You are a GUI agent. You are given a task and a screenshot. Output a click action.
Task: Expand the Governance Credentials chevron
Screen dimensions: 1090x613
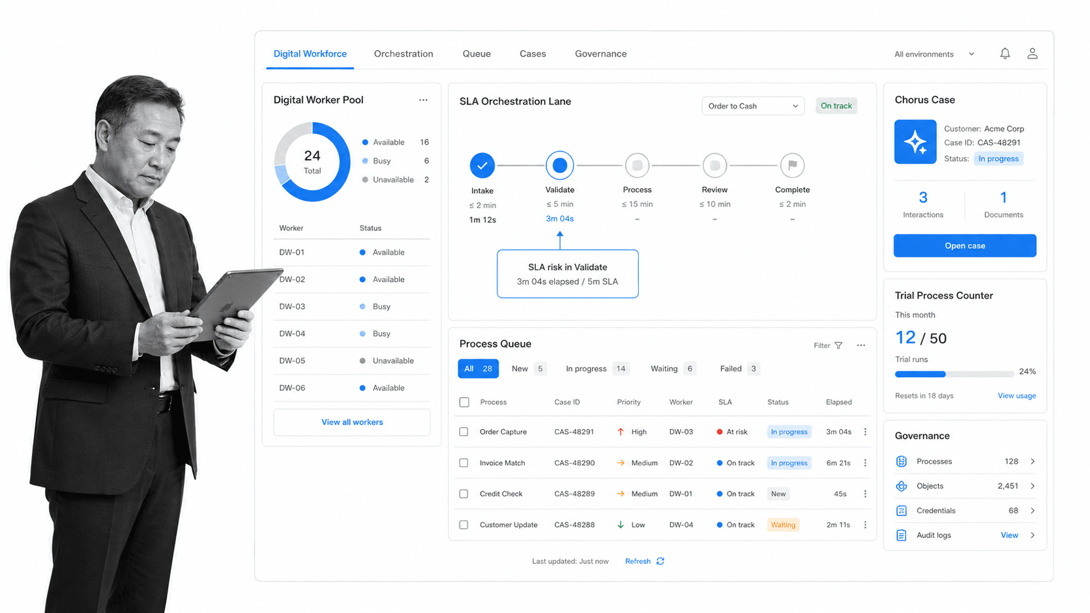[x=1033, y=511]
